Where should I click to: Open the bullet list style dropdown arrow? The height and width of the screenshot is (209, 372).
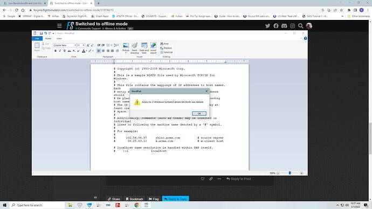pos(111,45)
